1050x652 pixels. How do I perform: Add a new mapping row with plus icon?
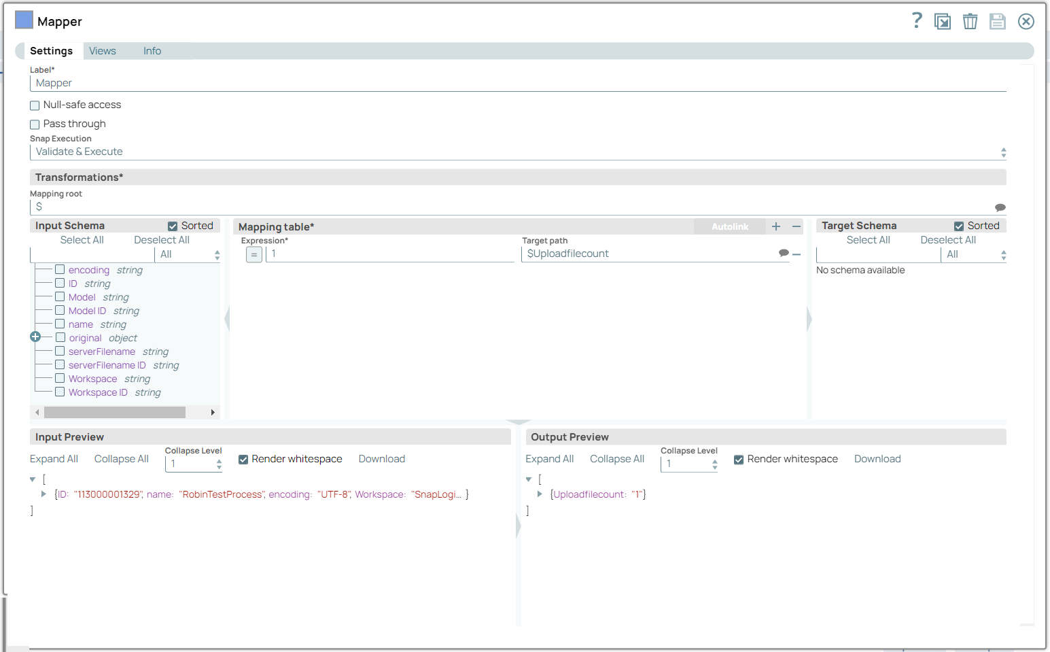[776, 226]
